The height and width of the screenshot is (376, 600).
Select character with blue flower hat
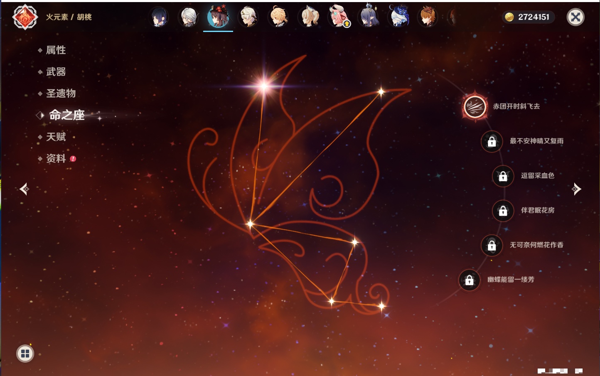398,17
